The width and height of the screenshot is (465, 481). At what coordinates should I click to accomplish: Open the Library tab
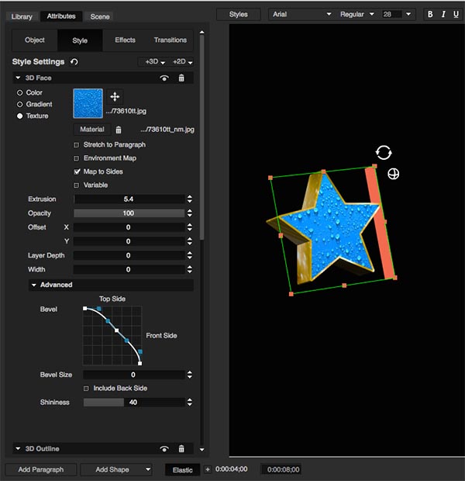click(22, 16)
